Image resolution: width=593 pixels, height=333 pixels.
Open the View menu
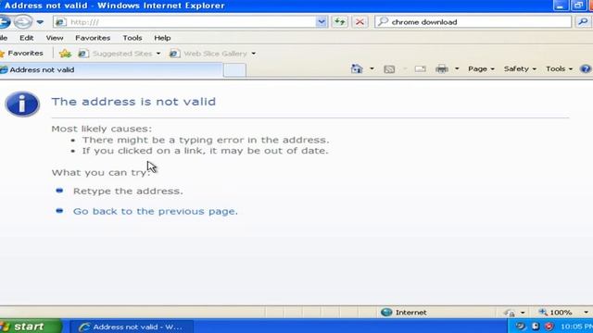pos(55,38)
